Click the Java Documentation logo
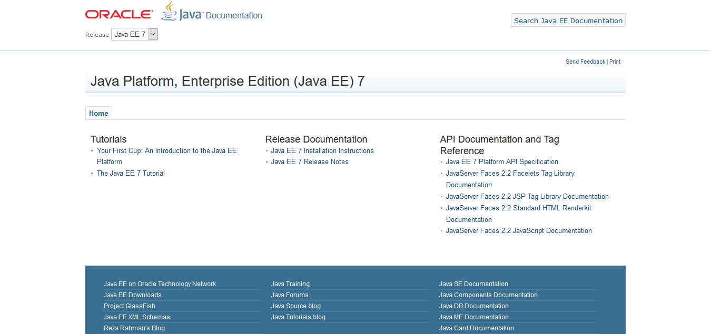711x334 pixels. (212, 12)
